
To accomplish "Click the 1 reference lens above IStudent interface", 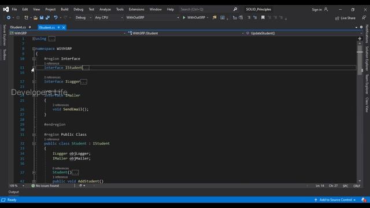I will pyautogui.click(x=51, y=64).
